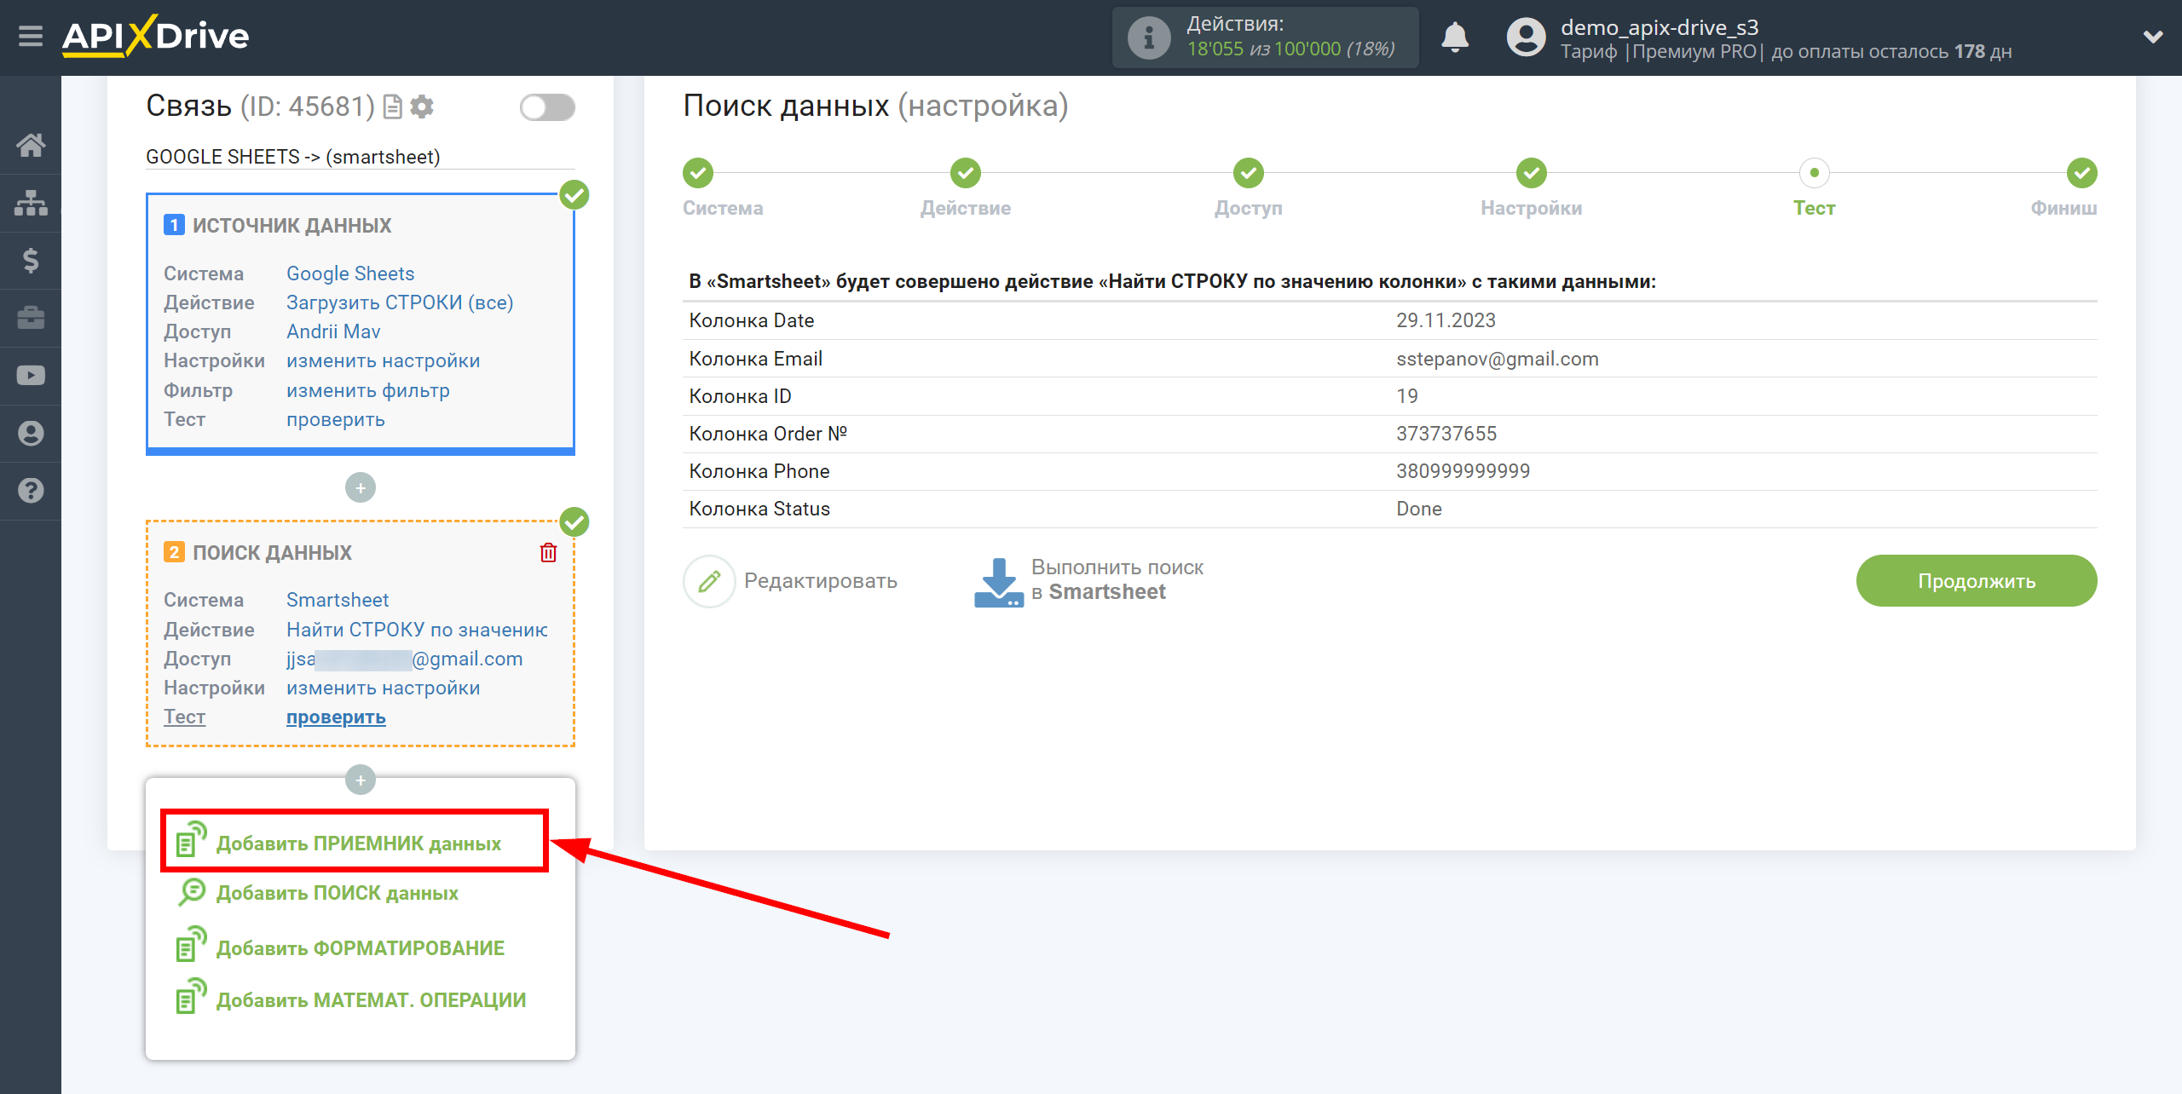Open the actions info icon
Screen dimensions: 2182x1094
pos(1149,37)
